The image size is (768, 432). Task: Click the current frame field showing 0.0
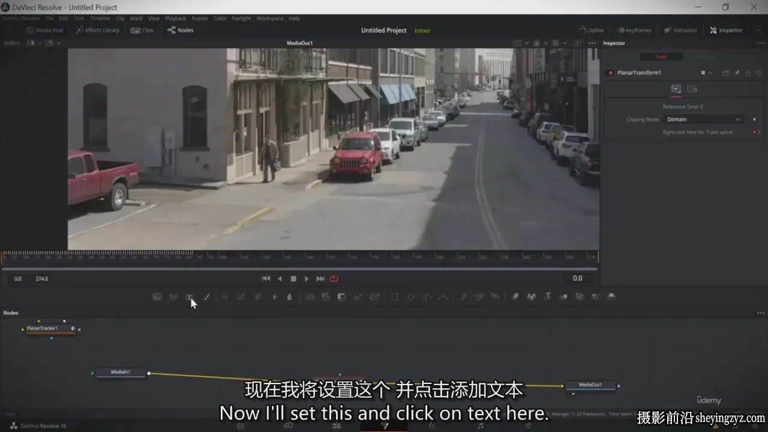click(x=577, y=278)
